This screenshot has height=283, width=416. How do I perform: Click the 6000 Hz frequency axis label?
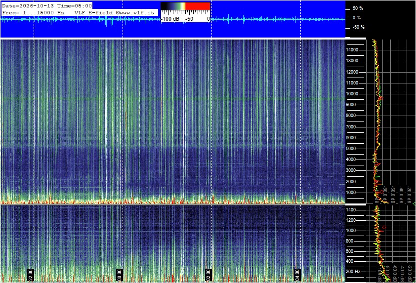tap(351, 138)
